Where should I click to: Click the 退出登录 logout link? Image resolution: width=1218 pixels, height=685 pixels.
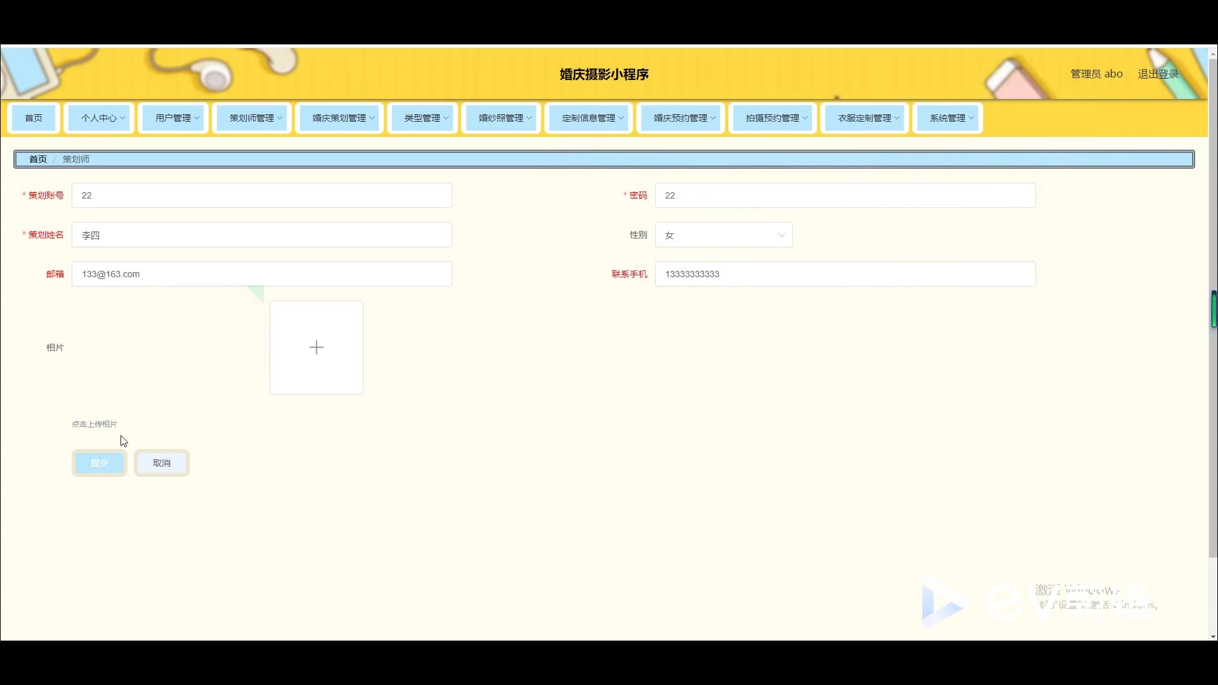pyautogui.click(x=1158, y=74)
